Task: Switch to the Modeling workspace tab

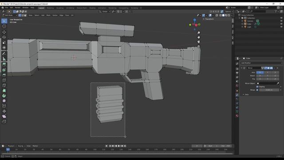Action: coord(50,8)
